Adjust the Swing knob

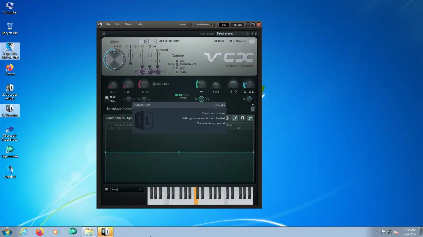click(x=190, y=25)
